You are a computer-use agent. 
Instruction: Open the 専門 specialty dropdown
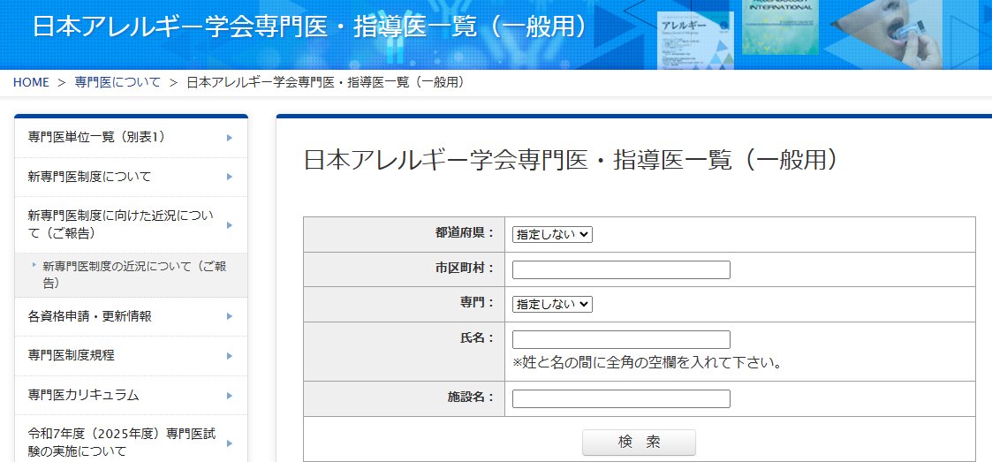pos(552,305)
